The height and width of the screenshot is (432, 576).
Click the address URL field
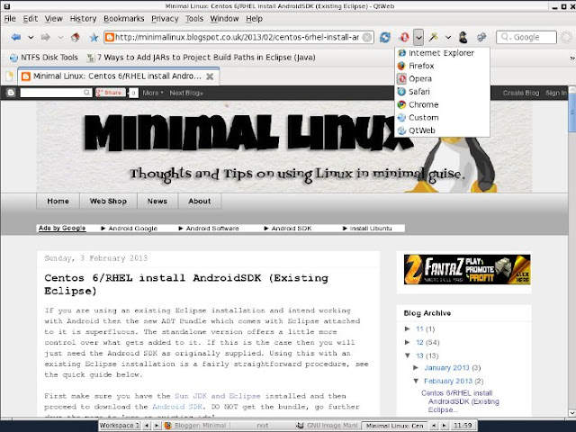coord(238,37)
